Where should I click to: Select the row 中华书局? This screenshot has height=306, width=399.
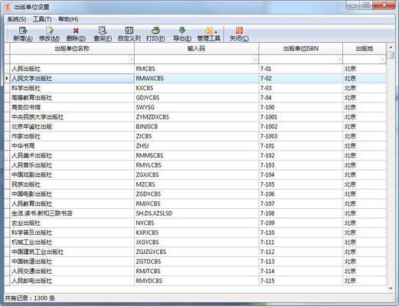(x=198, y=146)
